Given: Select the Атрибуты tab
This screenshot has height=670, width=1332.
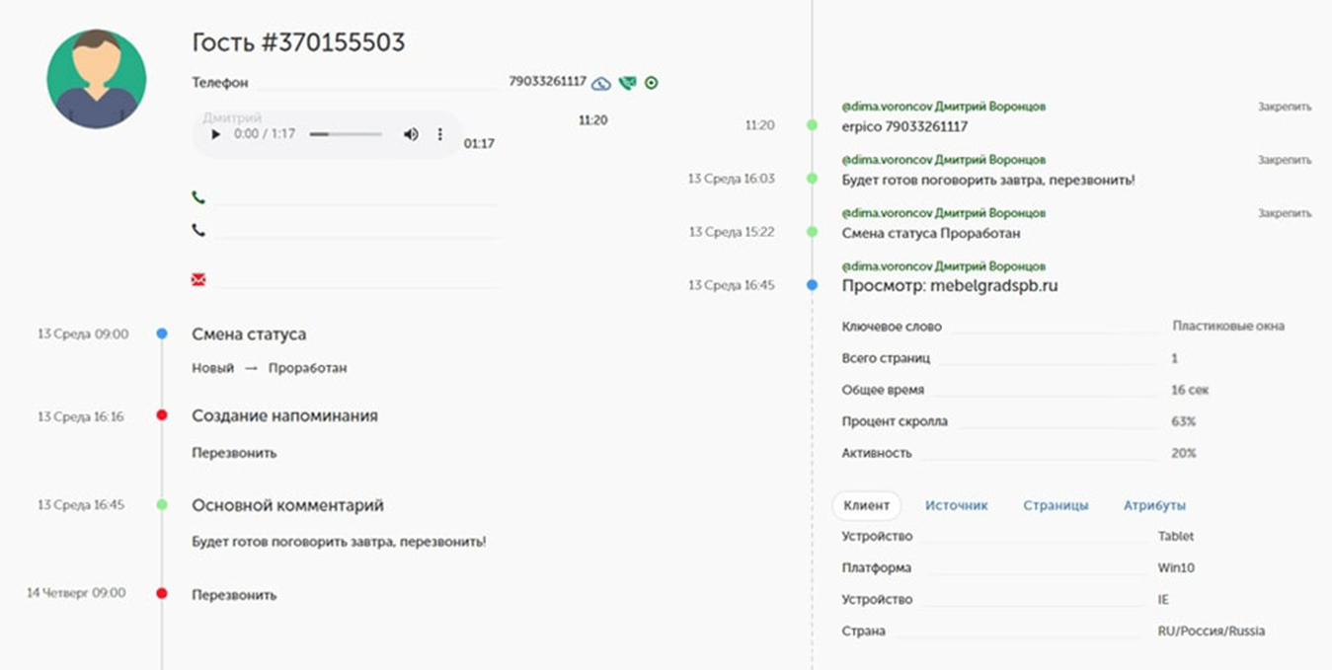Looking at the screenshot, I should [x=1154, y=505].
